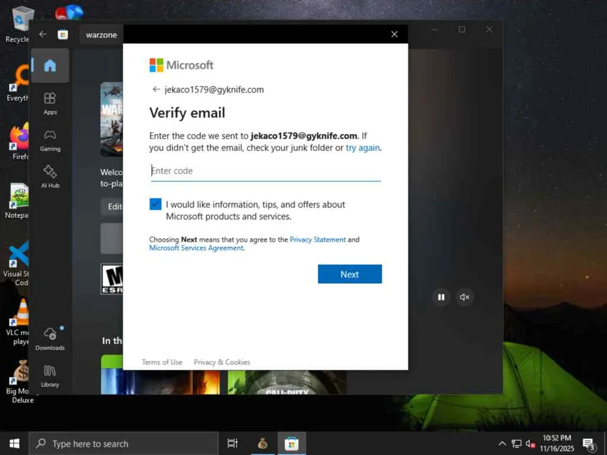Screen dimensions: 607x455
Task: Open Notepad++ desktop shortcut
Action: [17, 201]
